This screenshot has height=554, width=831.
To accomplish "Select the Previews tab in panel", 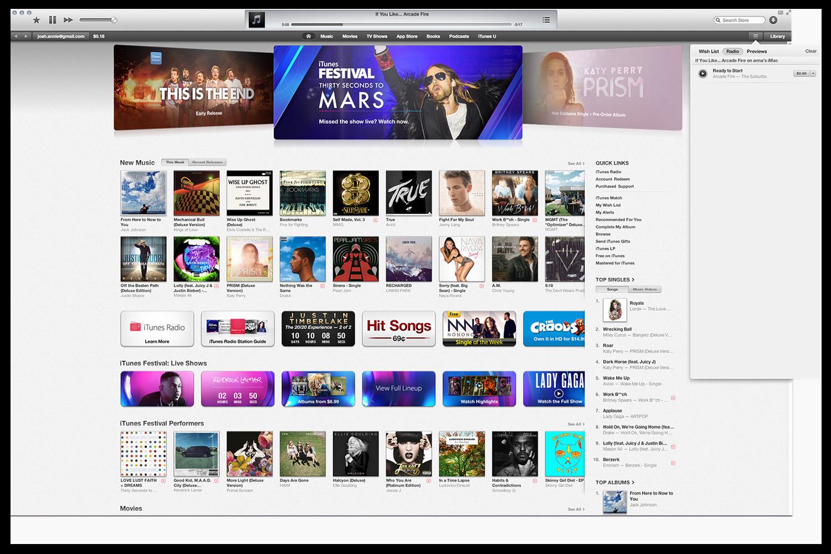I will pos(757,51).
